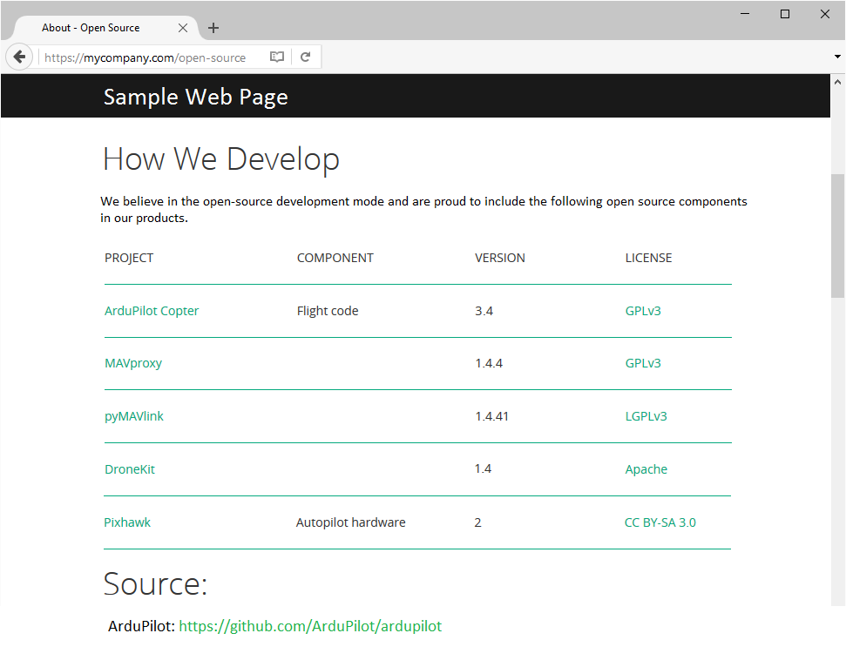Toggle the reader view icon in address bar
This screenshot has width=846, height=667.
click(x=277, y=57)
